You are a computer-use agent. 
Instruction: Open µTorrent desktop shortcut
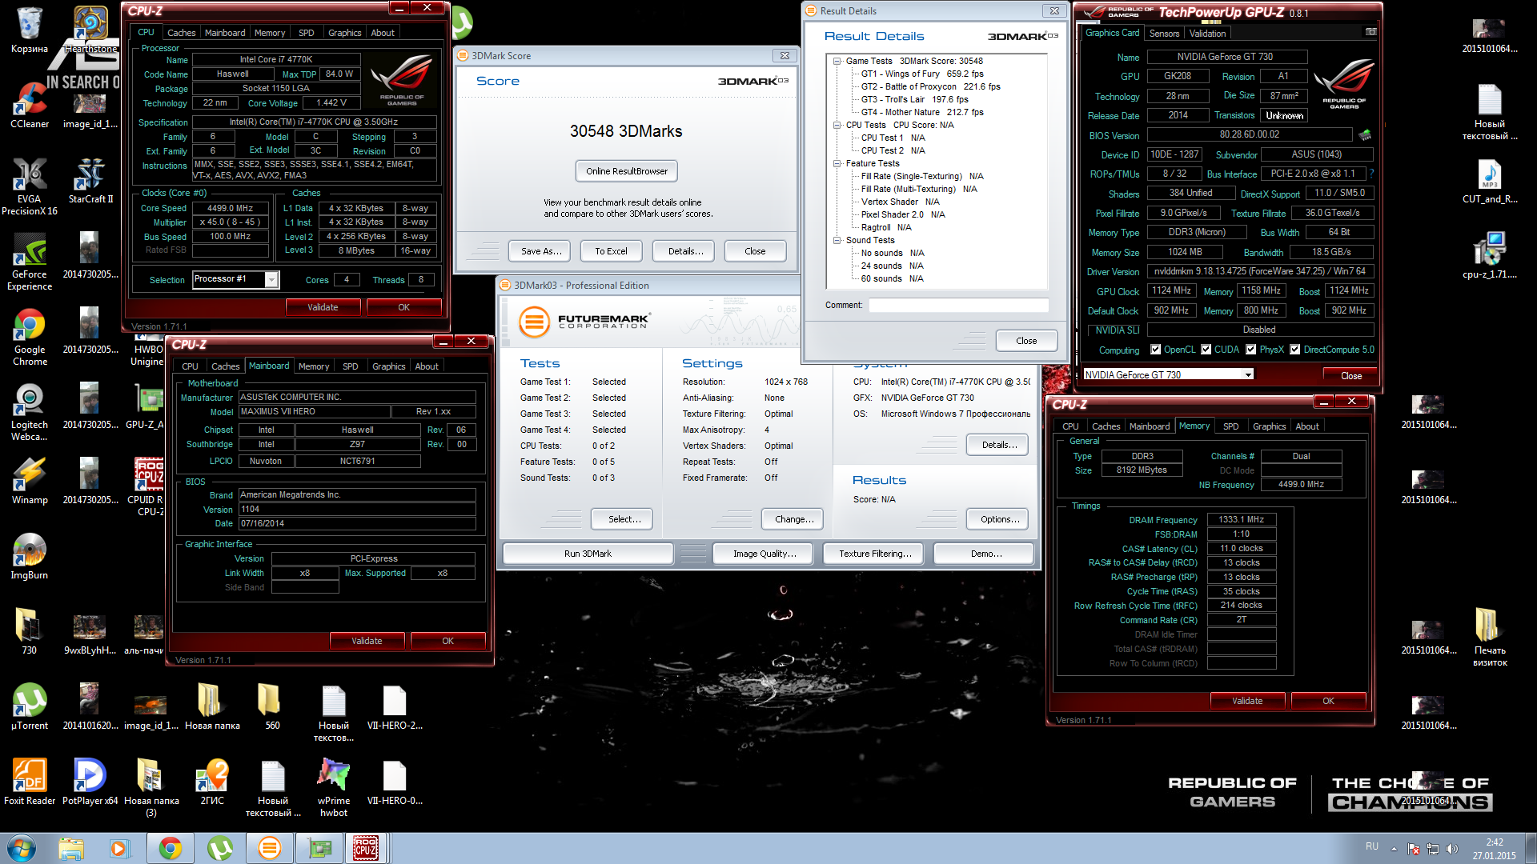(x=30, y=707)
